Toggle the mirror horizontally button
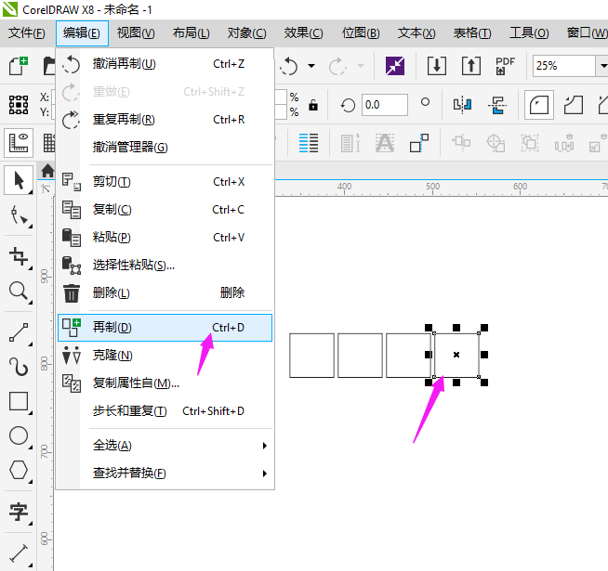The height and width of the screenshot is (571, 608). (462, 105)
